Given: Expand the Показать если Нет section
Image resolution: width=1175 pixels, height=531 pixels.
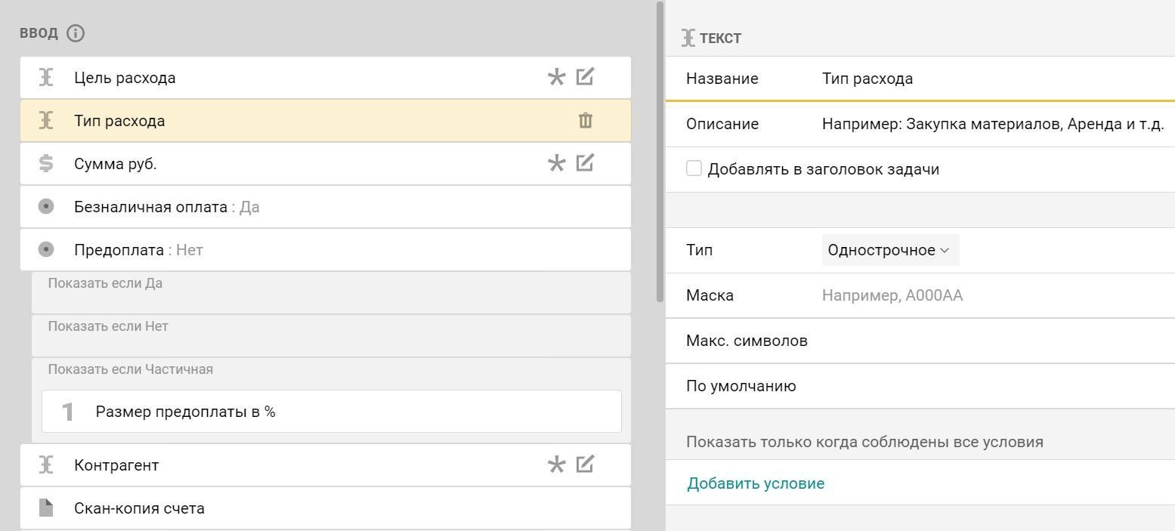Looking at the screenshot, I should point(331,335).
